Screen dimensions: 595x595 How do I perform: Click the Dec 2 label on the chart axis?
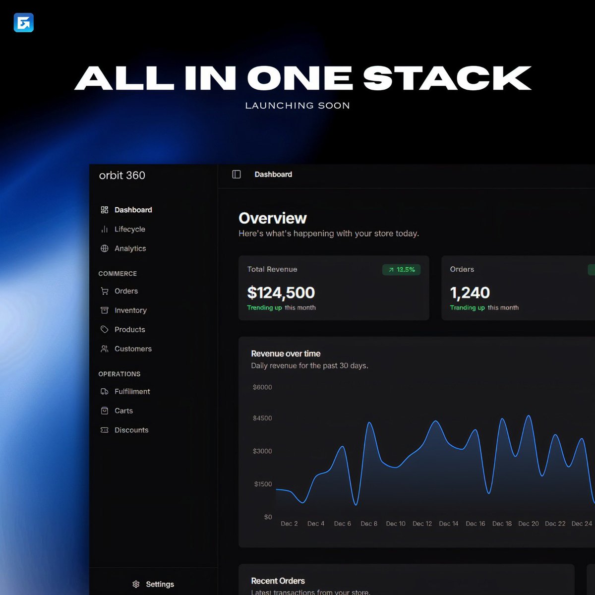289,524
